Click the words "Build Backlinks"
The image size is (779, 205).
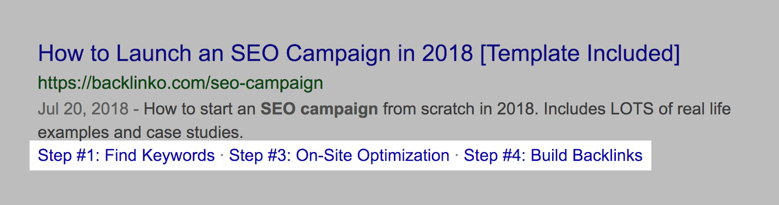pyautogui.click(x=586, y=155)
